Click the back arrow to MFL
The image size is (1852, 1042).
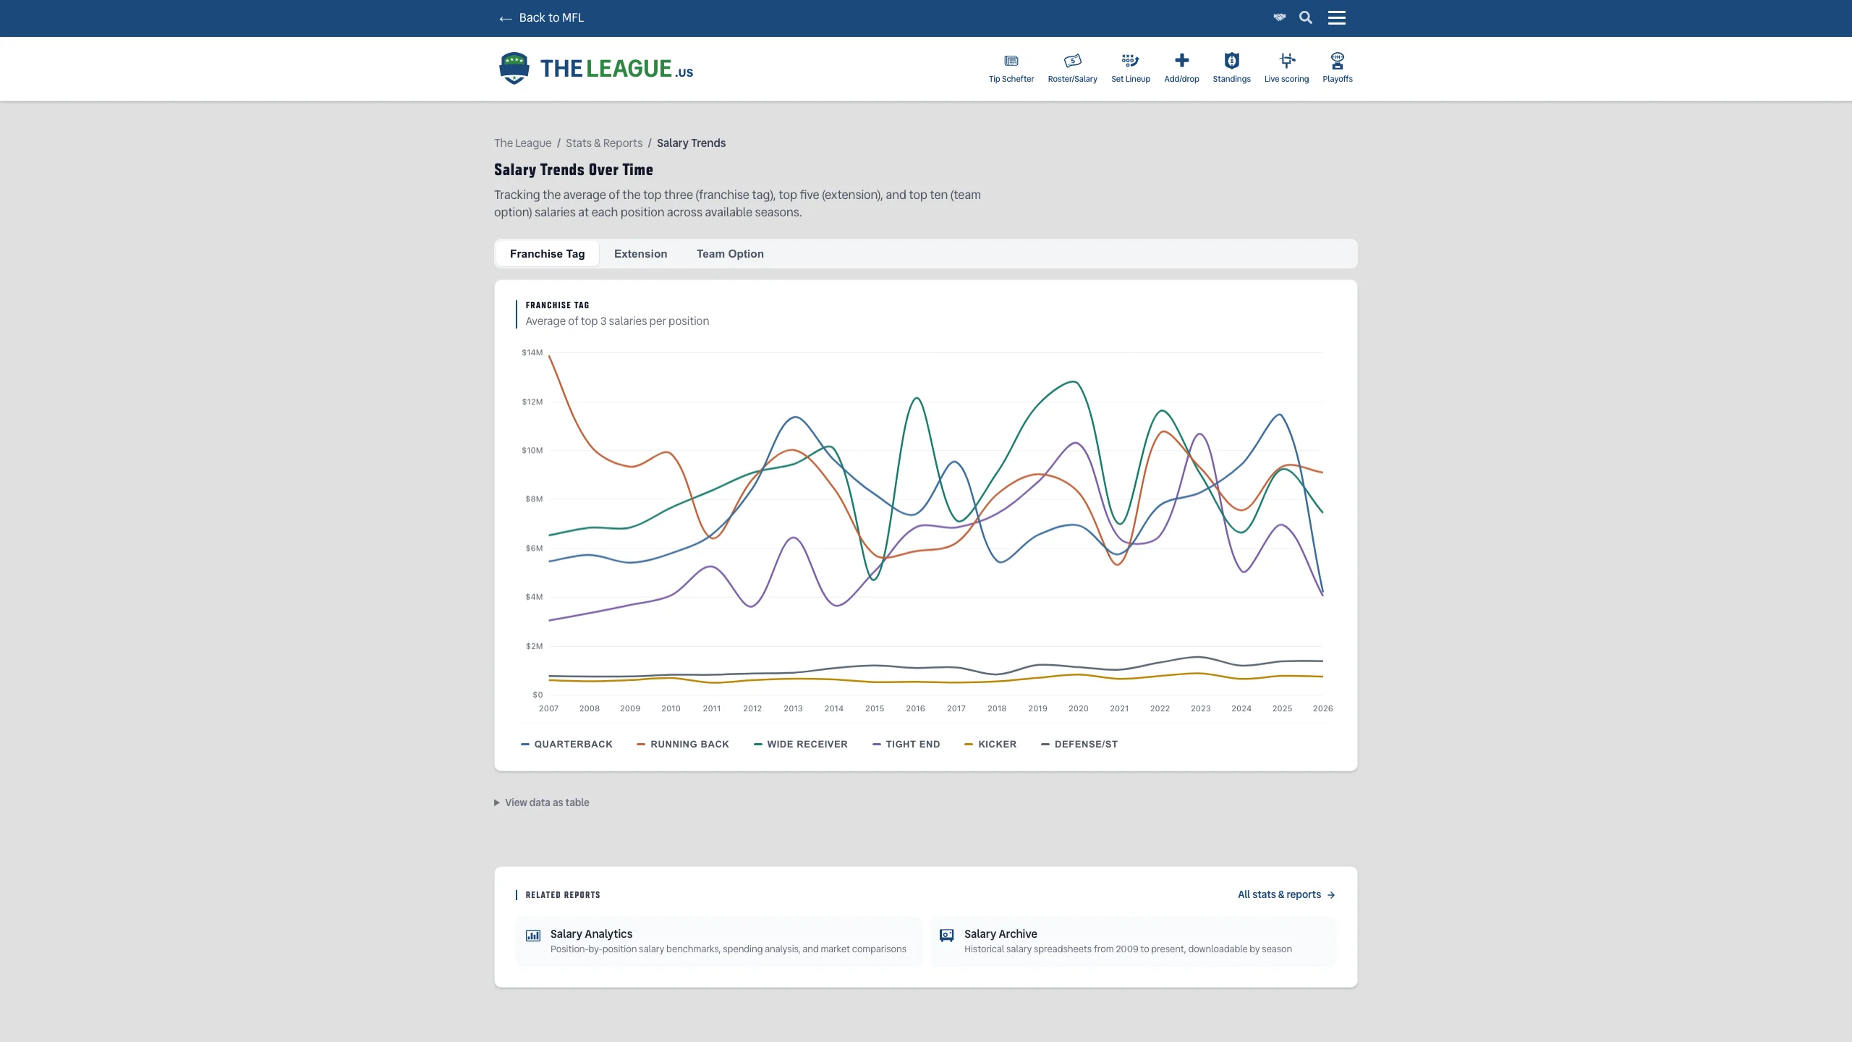pos(505,18)
